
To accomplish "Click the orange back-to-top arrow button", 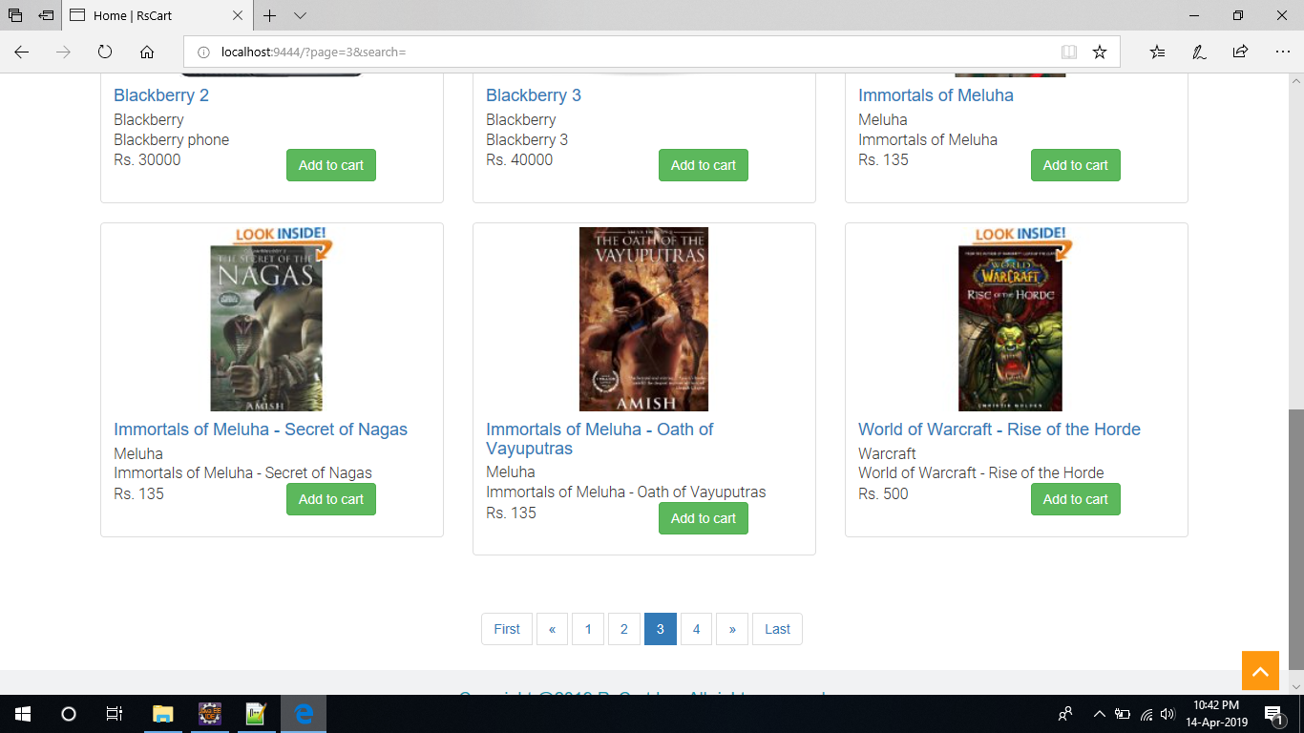I will pyautogui.click(x=1260, y=671).
